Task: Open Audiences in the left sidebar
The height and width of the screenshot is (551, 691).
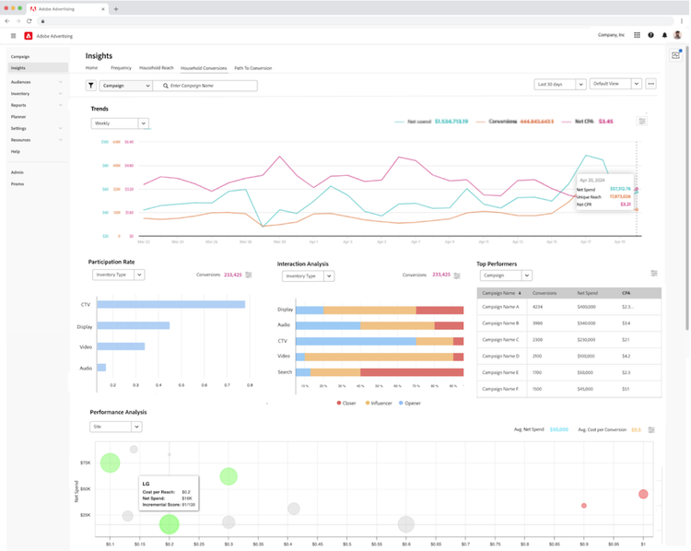Action: tap(21, 82)
